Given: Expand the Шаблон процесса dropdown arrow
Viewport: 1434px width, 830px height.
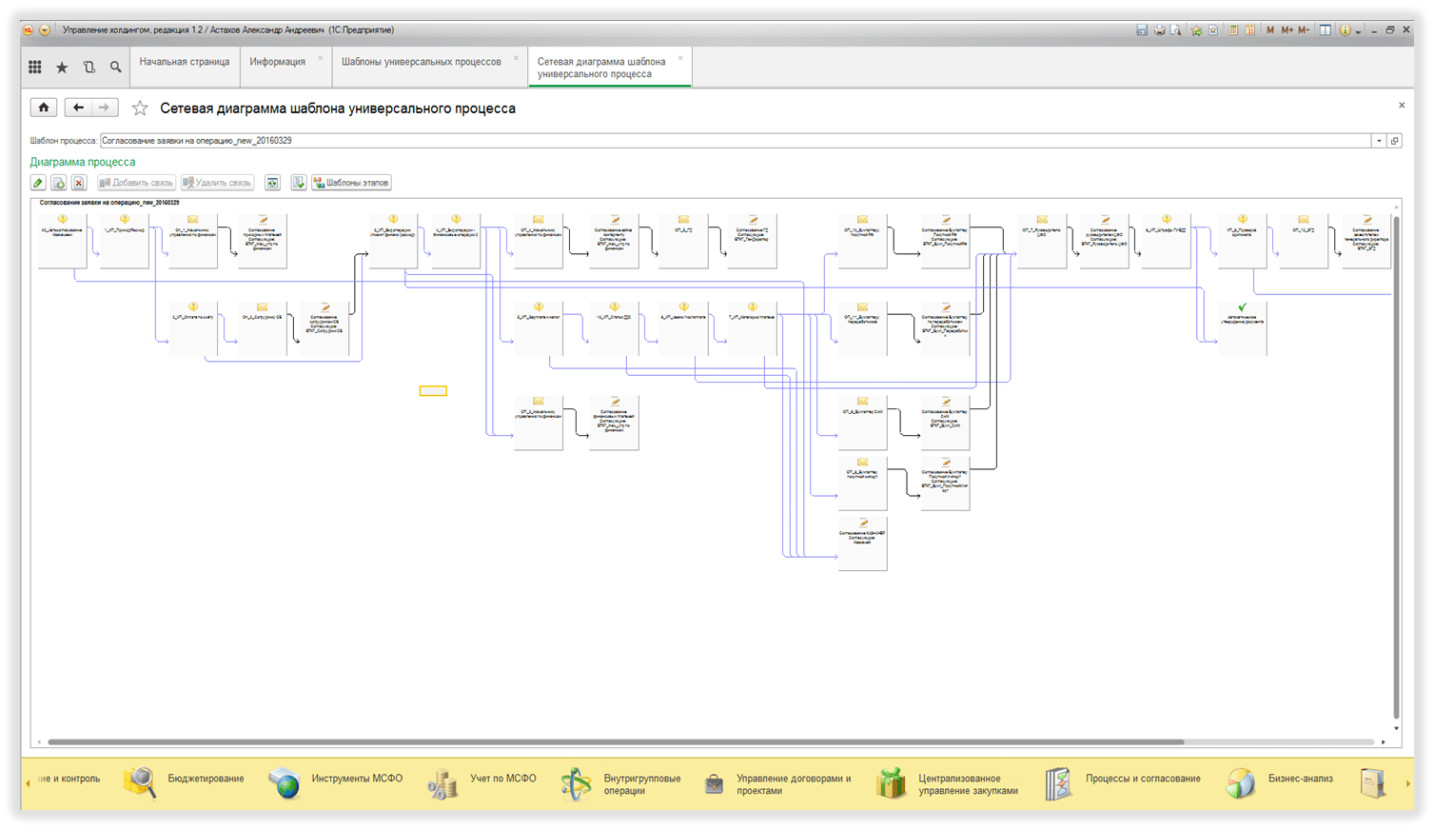Looking at the screenshot, I should click(1379, 141).
